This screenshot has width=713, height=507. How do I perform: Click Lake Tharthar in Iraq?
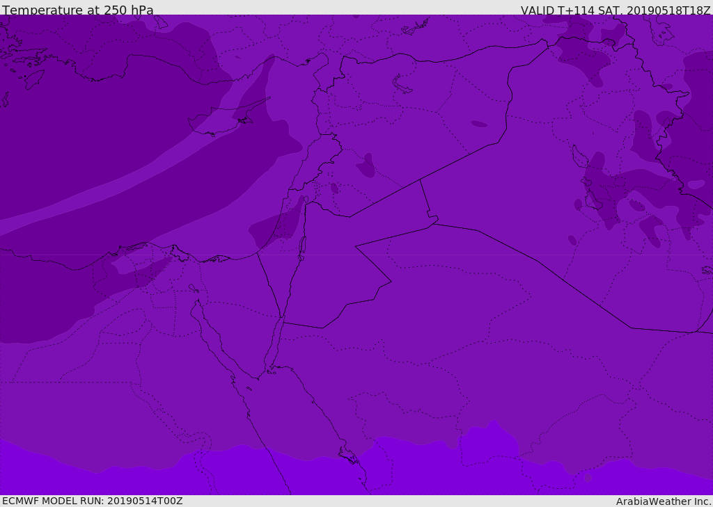[x=579, y=156]
